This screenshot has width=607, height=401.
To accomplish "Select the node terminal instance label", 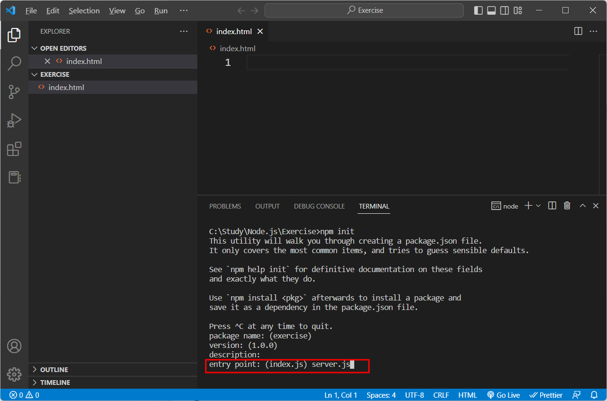I will pos(505,206).
